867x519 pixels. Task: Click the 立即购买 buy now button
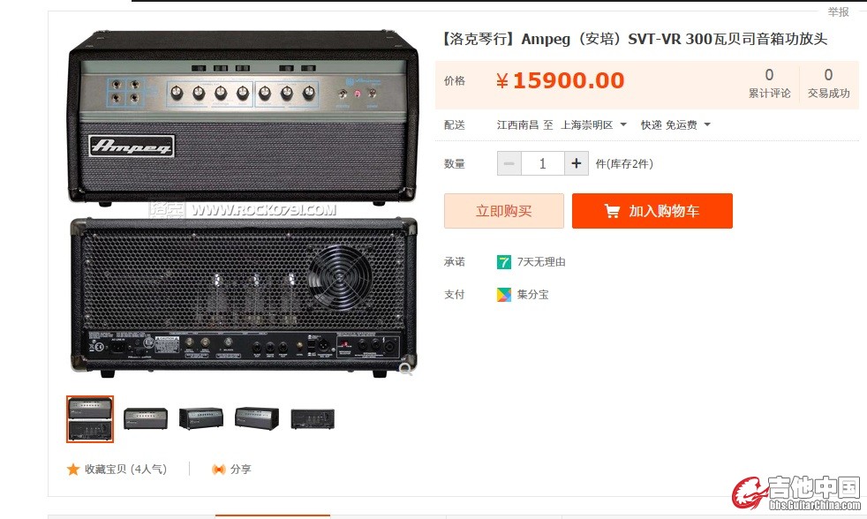pos(504,211)
